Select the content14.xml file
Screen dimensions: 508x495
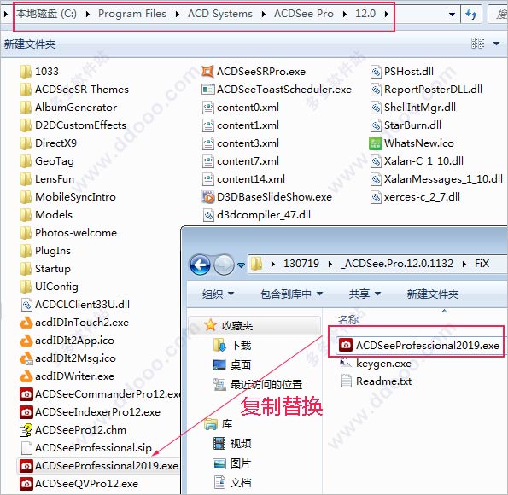click(243, 179)
